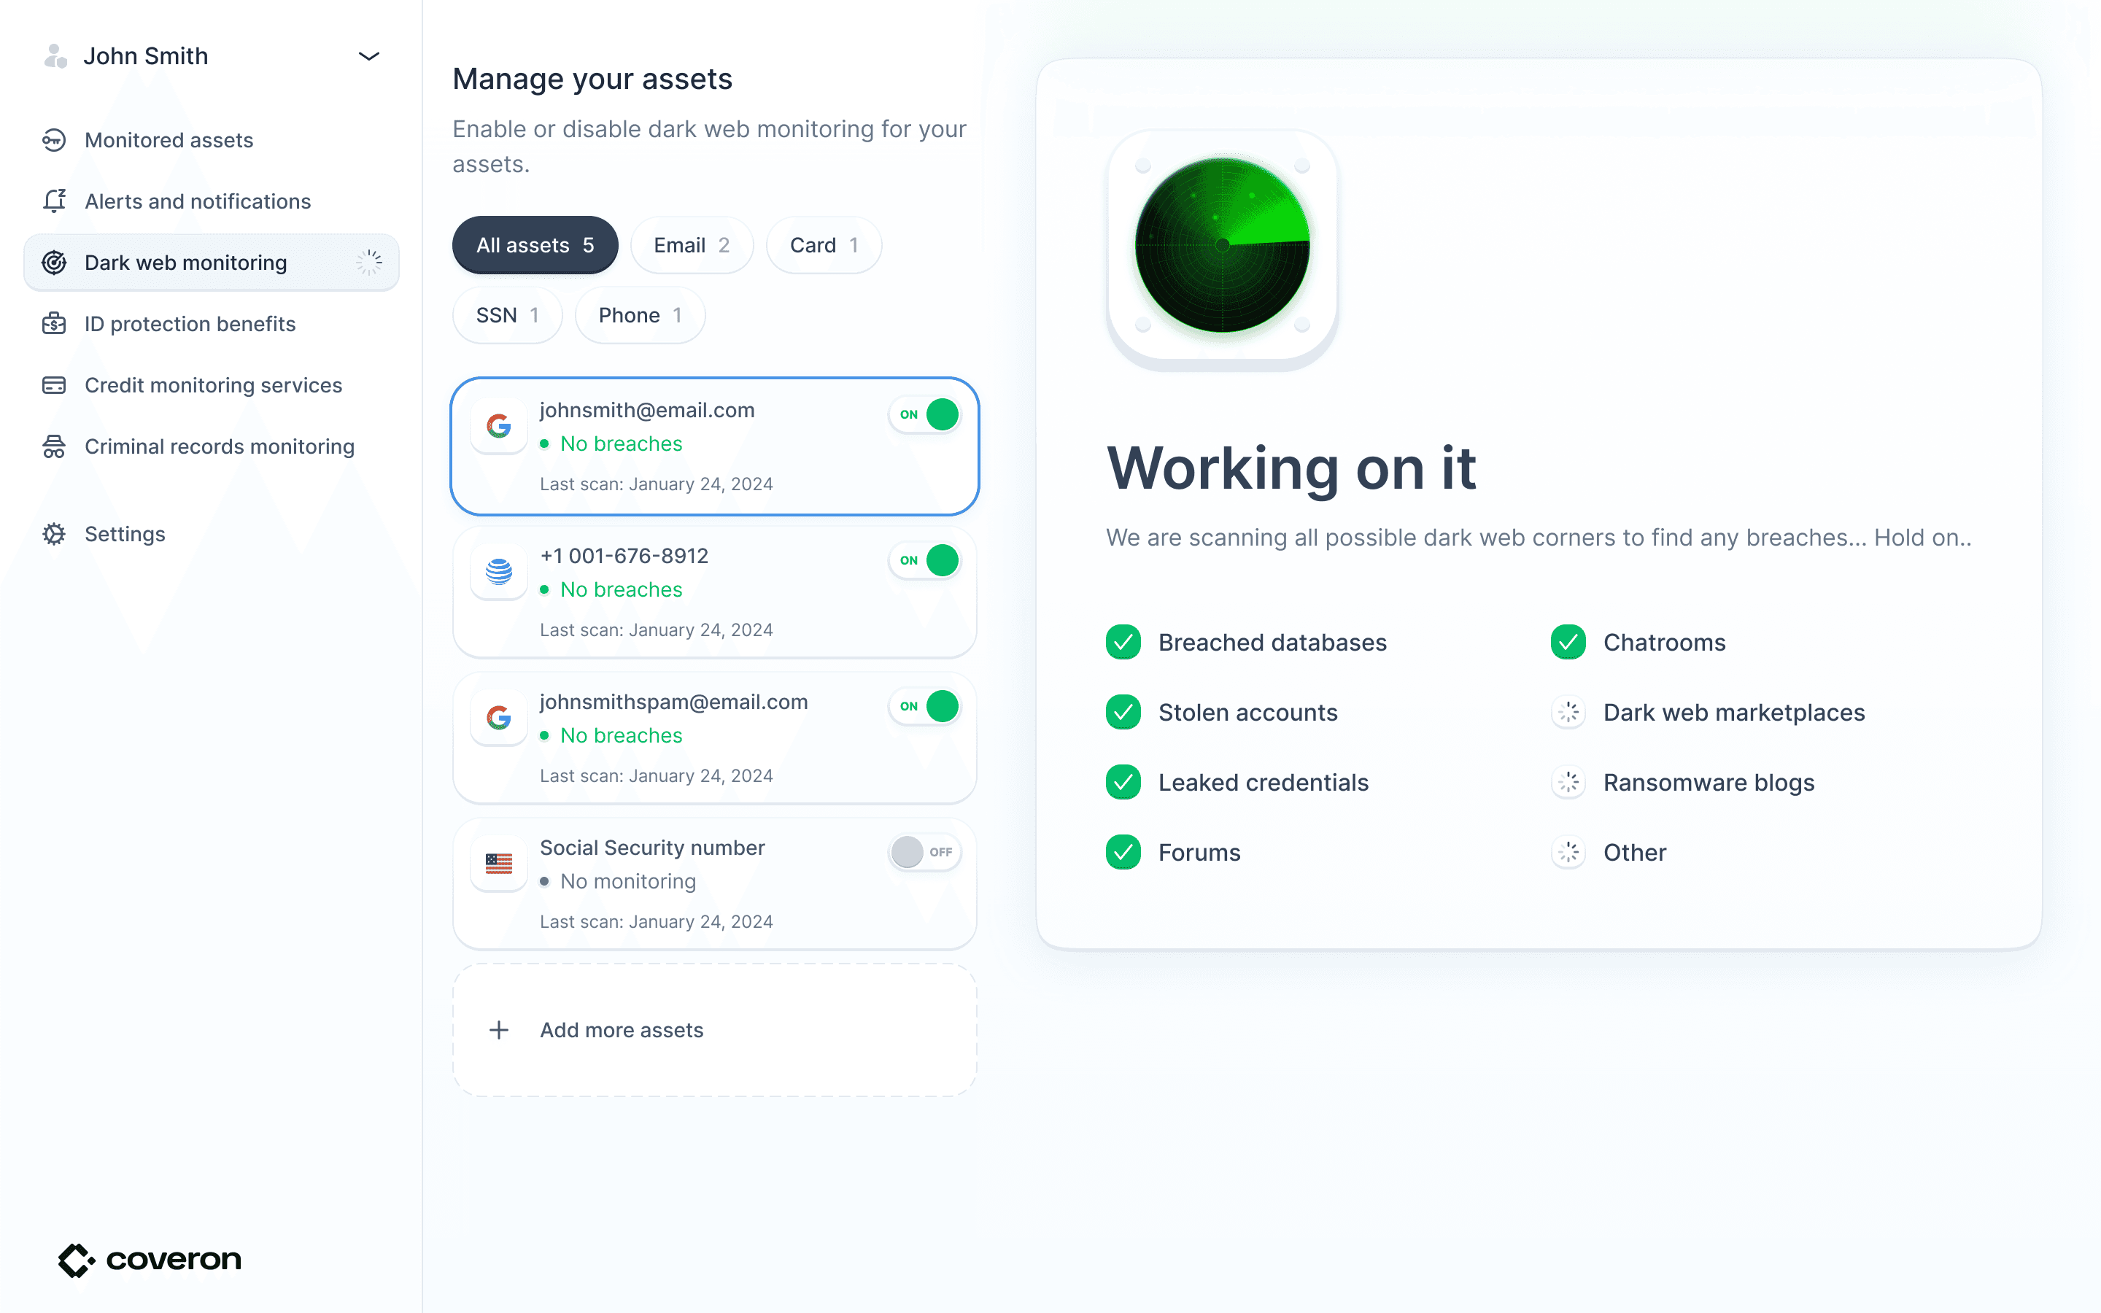Click the Other category spinner icon
The height and width of the screenshot is (1313, 2101).
1568,853
